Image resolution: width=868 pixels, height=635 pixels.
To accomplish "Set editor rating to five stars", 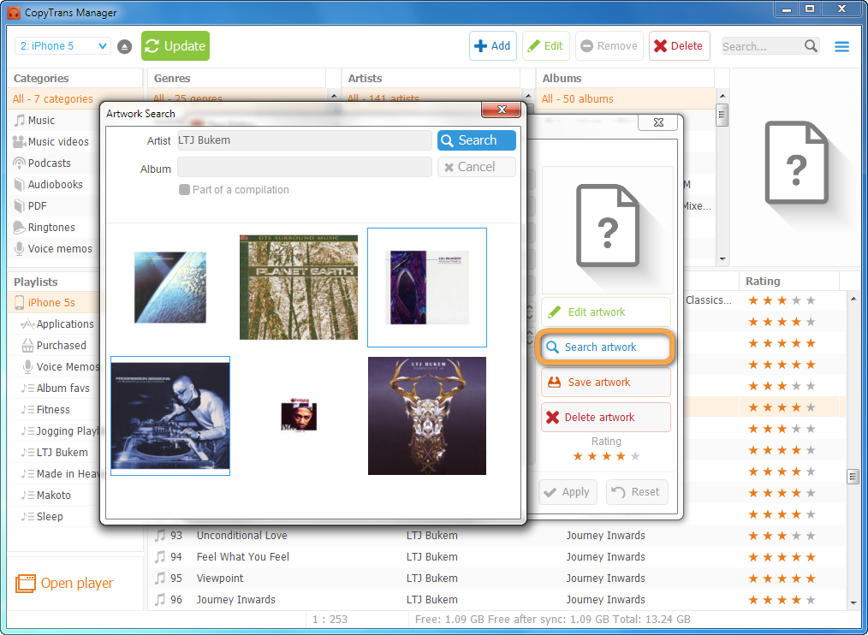I will coord(635,456).
